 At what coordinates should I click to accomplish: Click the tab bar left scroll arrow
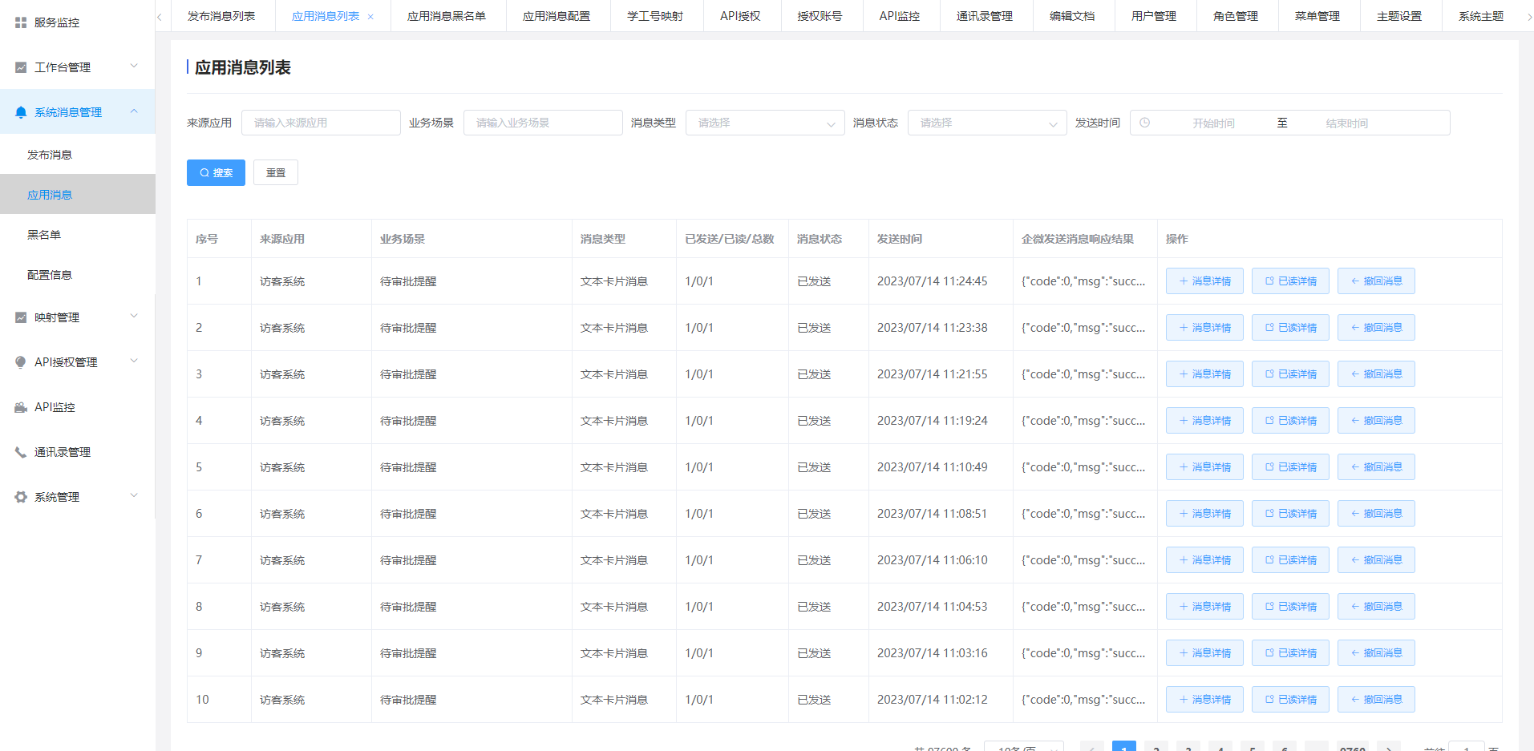click(160, 16)
